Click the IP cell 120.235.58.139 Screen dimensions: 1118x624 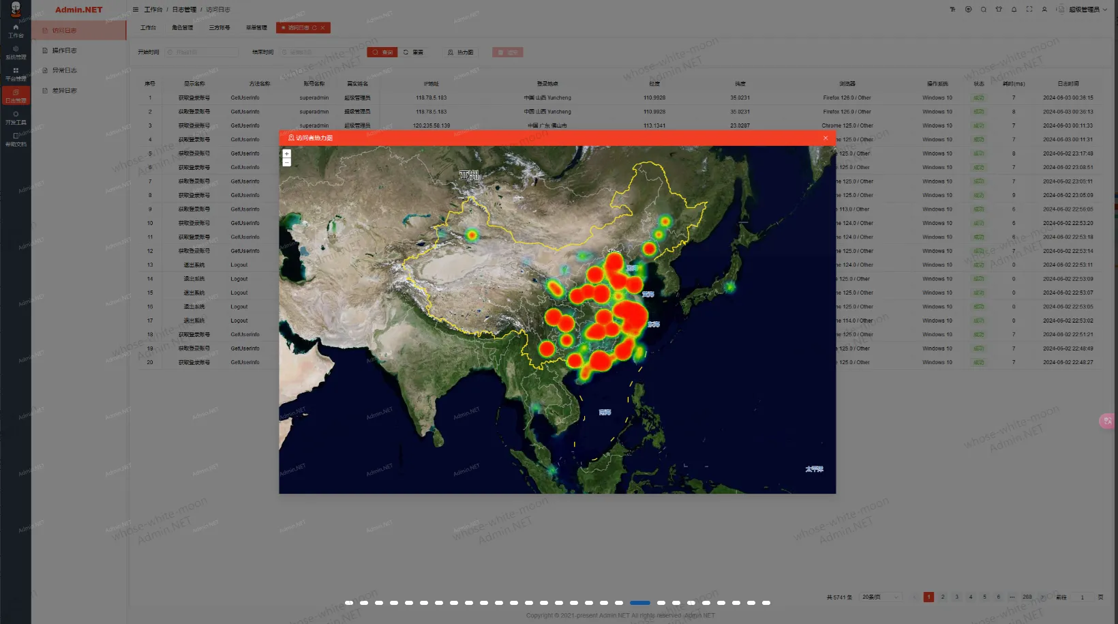(x=431, y=125)
